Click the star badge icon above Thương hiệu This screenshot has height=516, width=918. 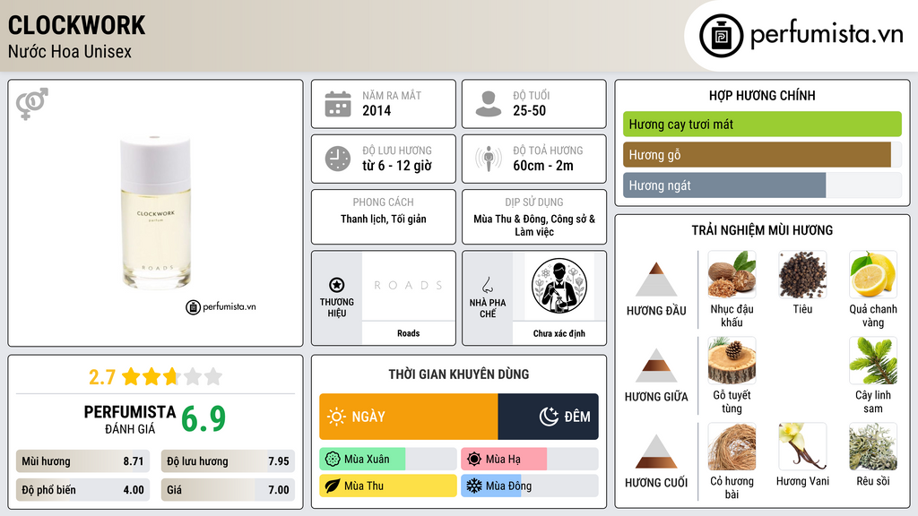click(x=337, y=285)
